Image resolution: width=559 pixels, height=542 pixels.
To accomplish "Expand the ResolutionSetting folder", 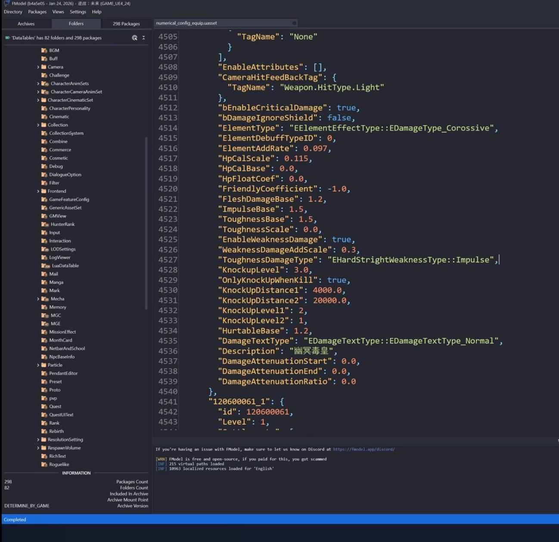I will 38,440.
